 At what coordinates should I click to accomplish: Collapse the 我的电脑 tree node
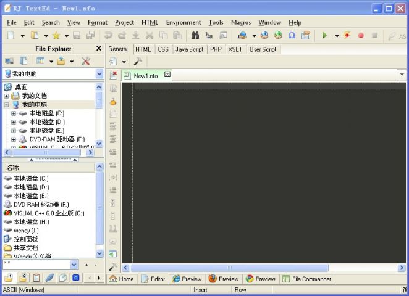pyautogui.click(x=7, y=105)
